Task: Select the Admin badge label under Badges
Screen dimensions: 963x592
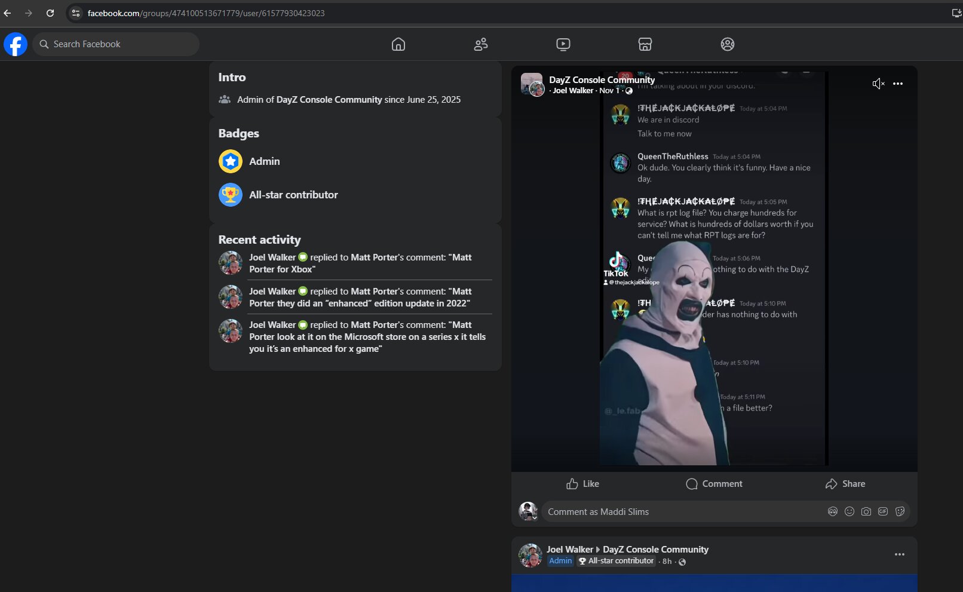Action: 265,161
